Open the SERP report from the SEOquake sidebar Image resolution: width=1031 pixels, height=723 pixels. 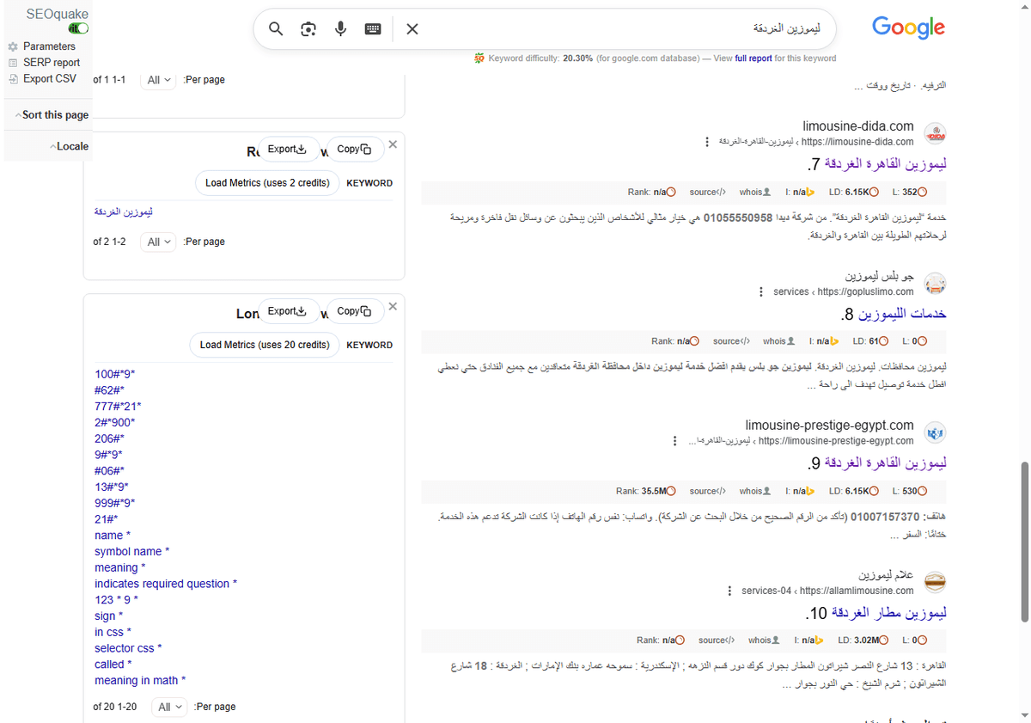pyautogui.click(x=12, y=62)
